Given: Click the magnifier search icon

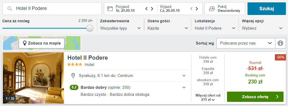Looking at the screenshot, I should click(x=10, y=9).
